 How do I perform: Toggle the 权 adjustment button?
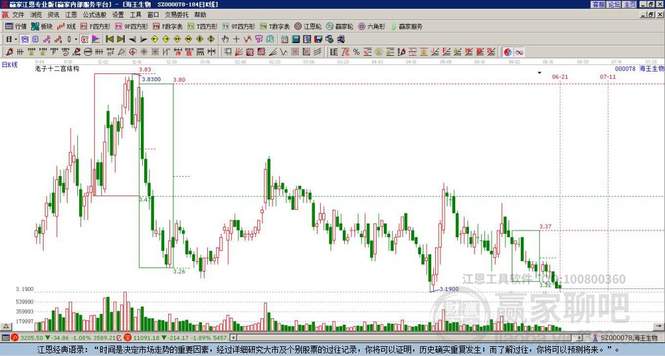point(84,40)
